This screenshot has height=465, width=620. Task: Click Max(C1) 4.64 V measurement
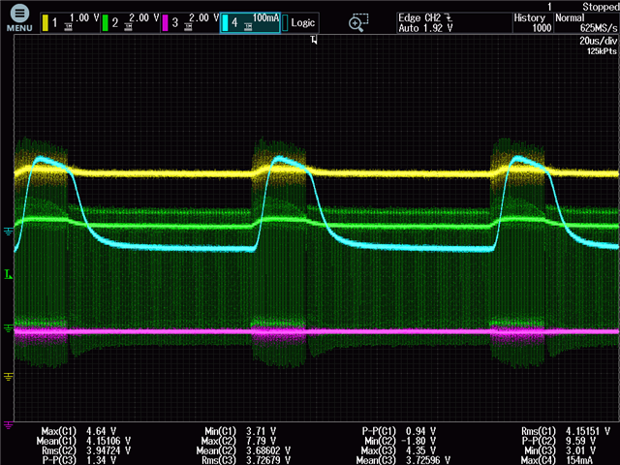pos(78,431)
